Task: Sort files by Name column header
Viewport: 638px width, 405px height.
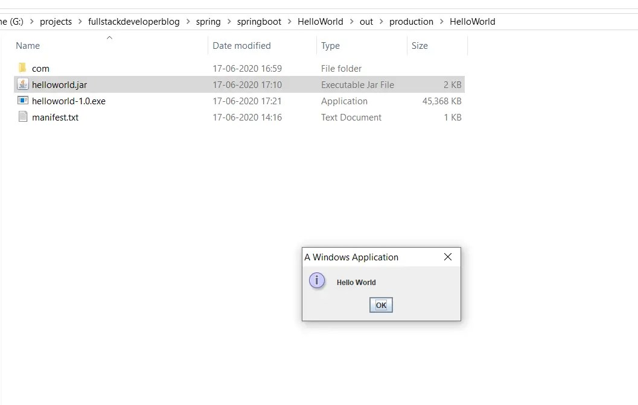Action: click(x=28, y=46)
